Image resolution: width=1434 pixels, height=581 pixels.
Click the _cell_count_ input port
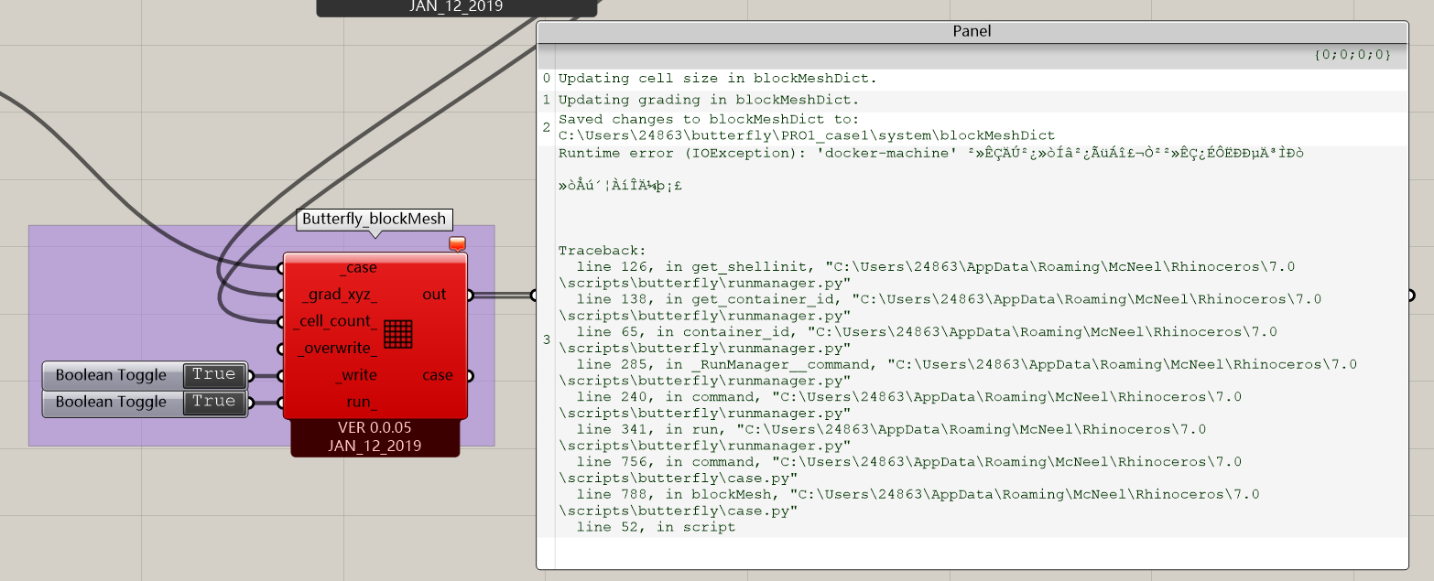pyautogui.click(x=279, y=321)
